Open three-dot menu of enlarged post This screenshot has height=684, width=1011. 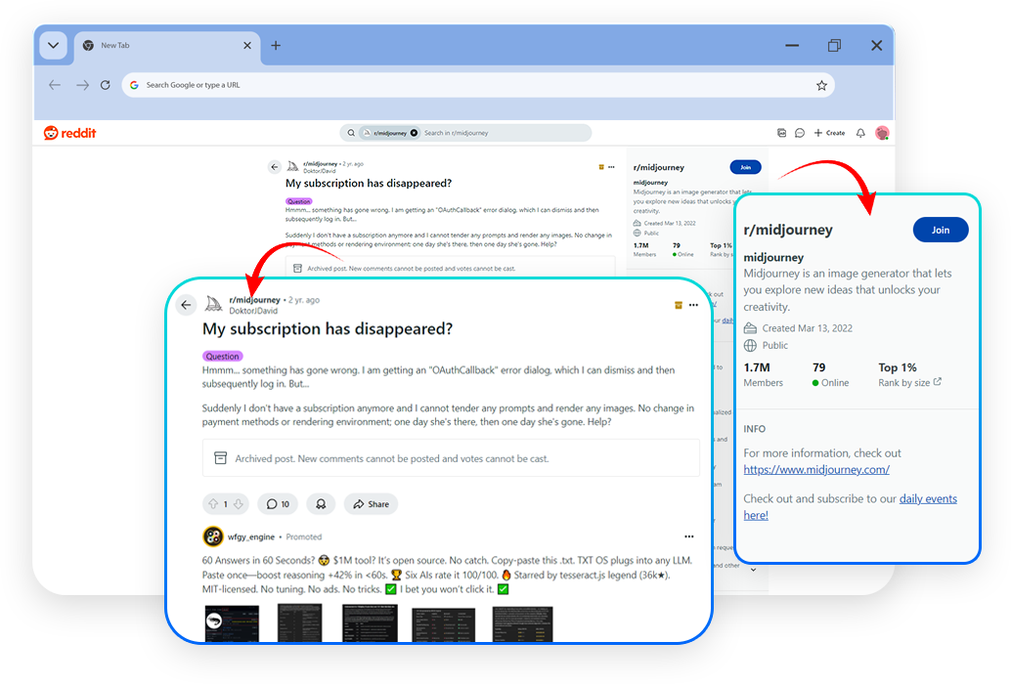693,305
